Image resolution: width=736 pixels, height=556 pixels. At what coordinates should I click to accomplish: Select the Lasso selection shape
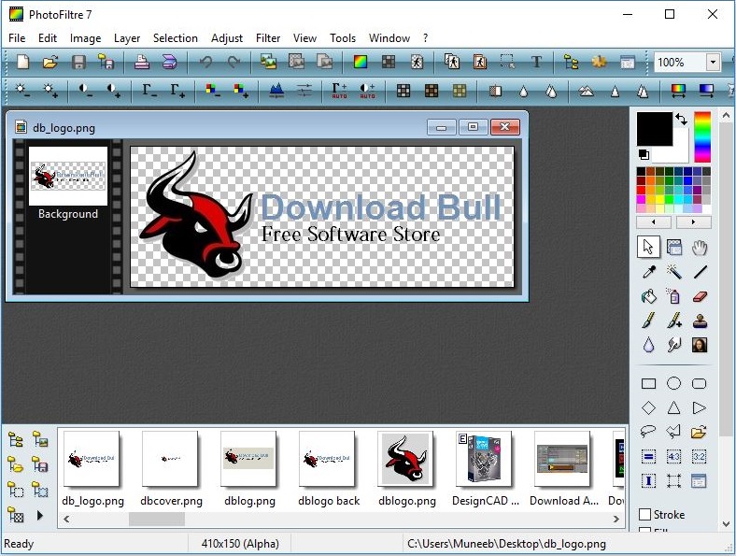point(648,432)
